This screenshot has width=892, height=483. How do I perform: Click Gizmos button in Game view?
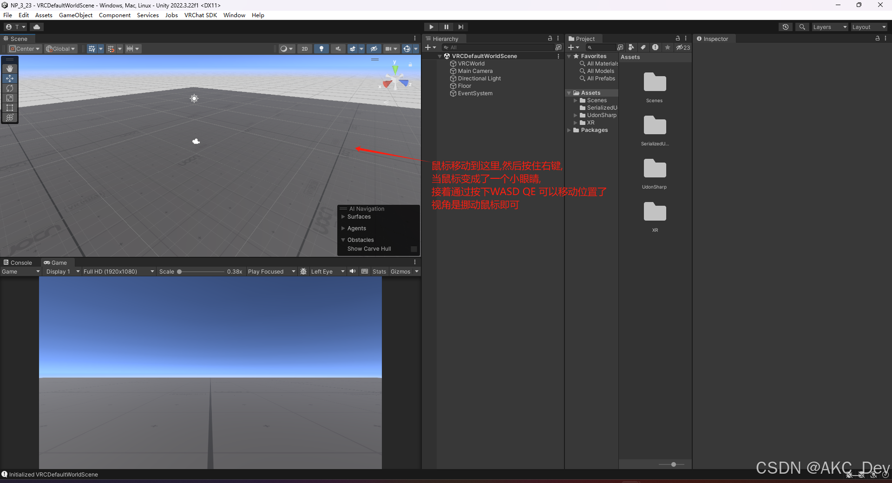point(400,272)
